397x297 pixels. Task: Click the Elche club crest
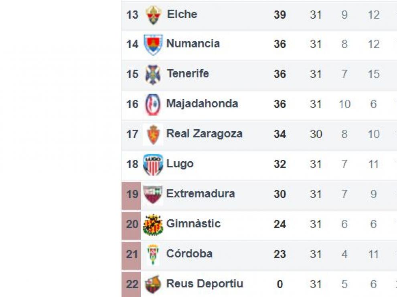(x=154, y=15)
